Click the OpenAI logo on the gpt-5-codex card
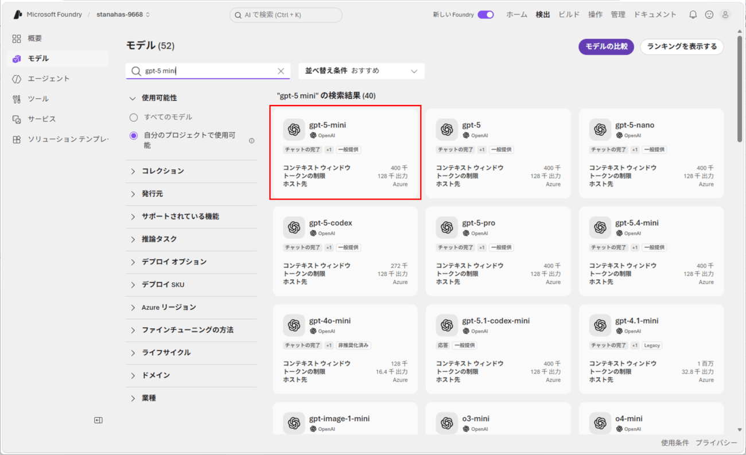The image size is (746, 455). [294, 228]
